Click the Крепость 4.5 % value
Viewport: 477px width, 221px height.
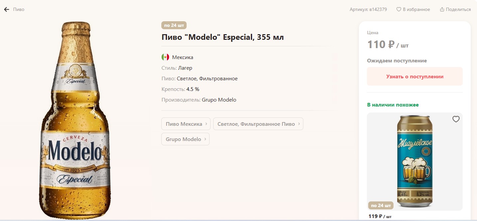(193, 89)
